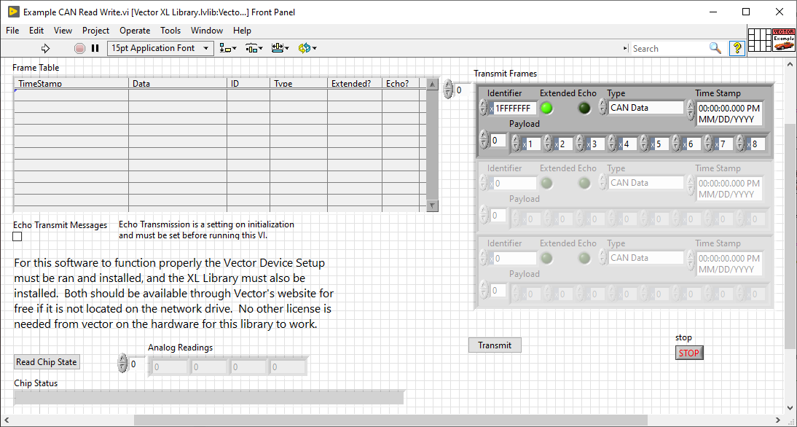Screen dimensions: 797x427
Task: Click the Type ring stepper arrows
Action: pos(602,107)
